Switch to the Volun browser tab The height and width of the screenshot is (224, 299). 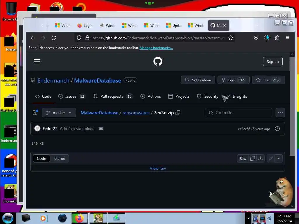63,25
